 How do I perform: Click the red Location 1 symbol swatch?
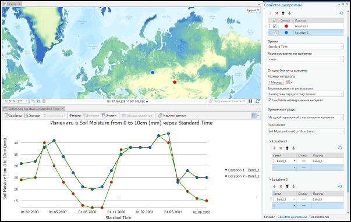pyautogui.click(x=286, y=26)
